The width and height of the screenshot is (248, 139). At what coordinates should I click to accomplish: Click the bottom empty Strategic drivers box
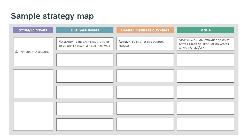point(33,116)
